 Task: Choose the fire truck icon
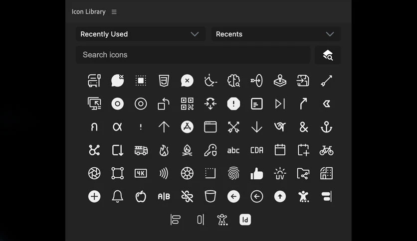click(x=141, y=150)
